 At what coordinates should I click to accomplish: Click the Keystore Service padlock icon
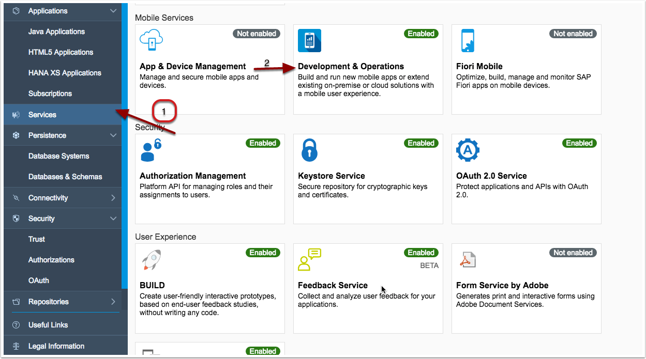click(x=309, y=150)
